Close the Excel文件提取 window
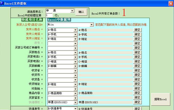 point(171,3)
